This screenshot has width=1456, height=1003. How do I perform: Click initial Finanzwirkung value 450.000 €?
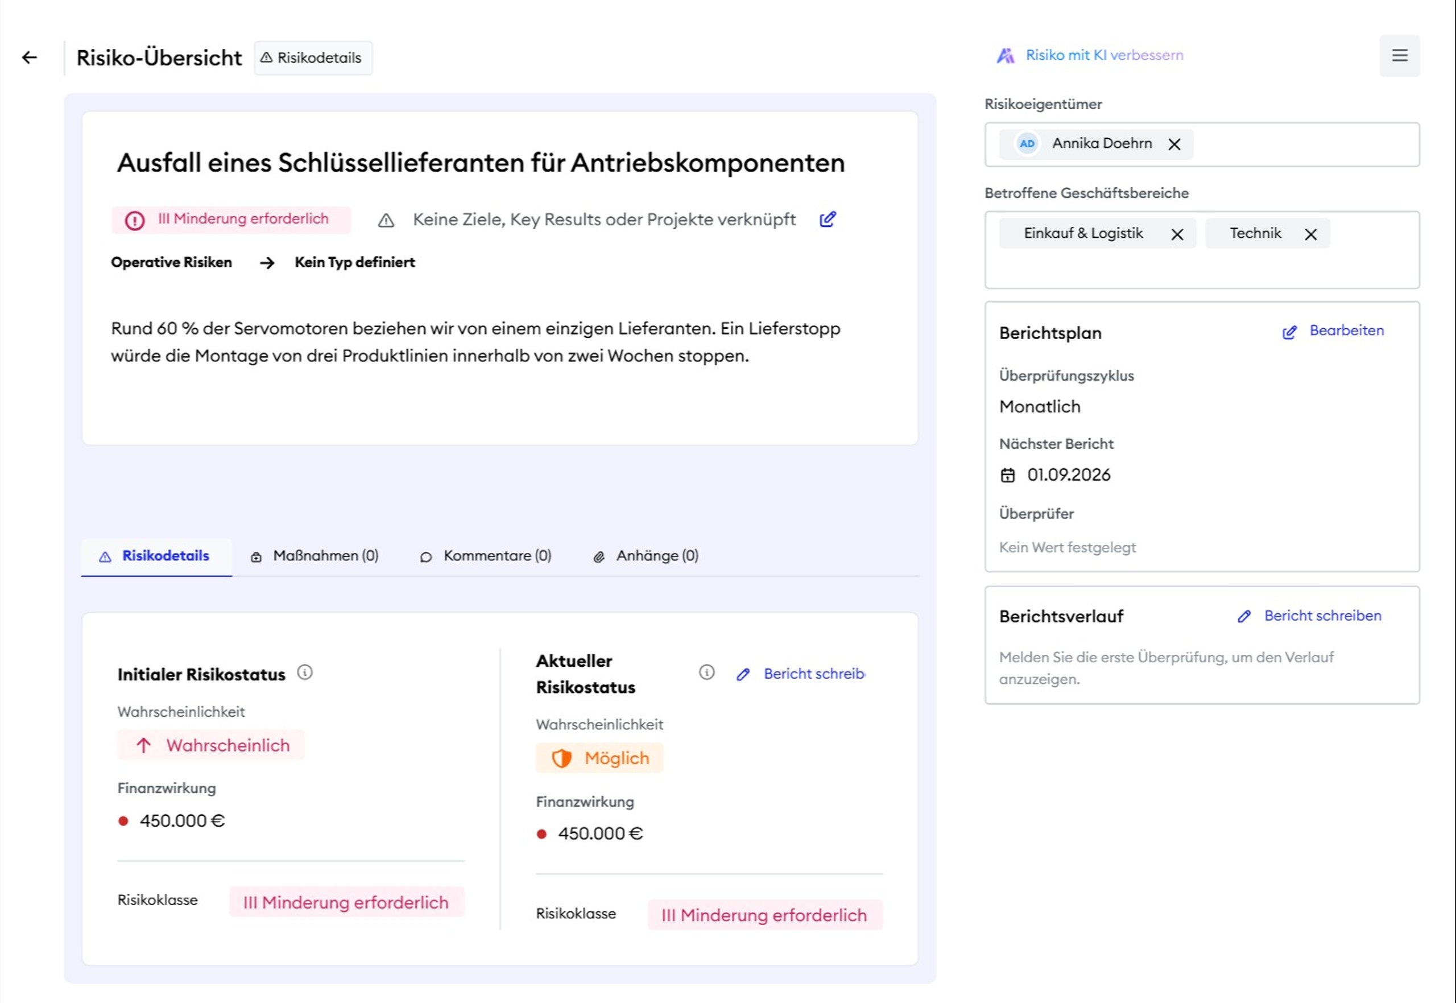point(182,822)
